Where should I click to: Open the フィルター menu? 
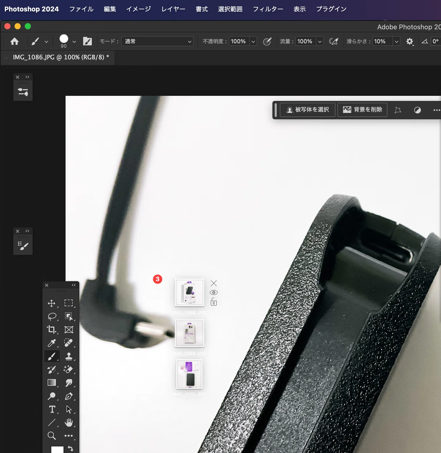tap(268, 9)
